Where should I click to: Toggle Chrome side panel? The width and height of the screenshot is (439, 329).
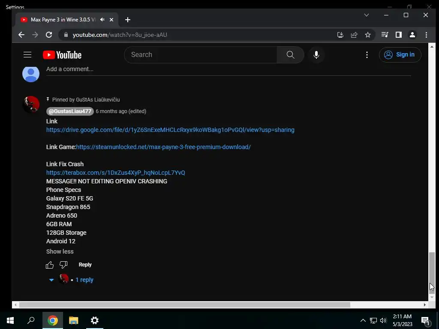[x=398, y=35]
